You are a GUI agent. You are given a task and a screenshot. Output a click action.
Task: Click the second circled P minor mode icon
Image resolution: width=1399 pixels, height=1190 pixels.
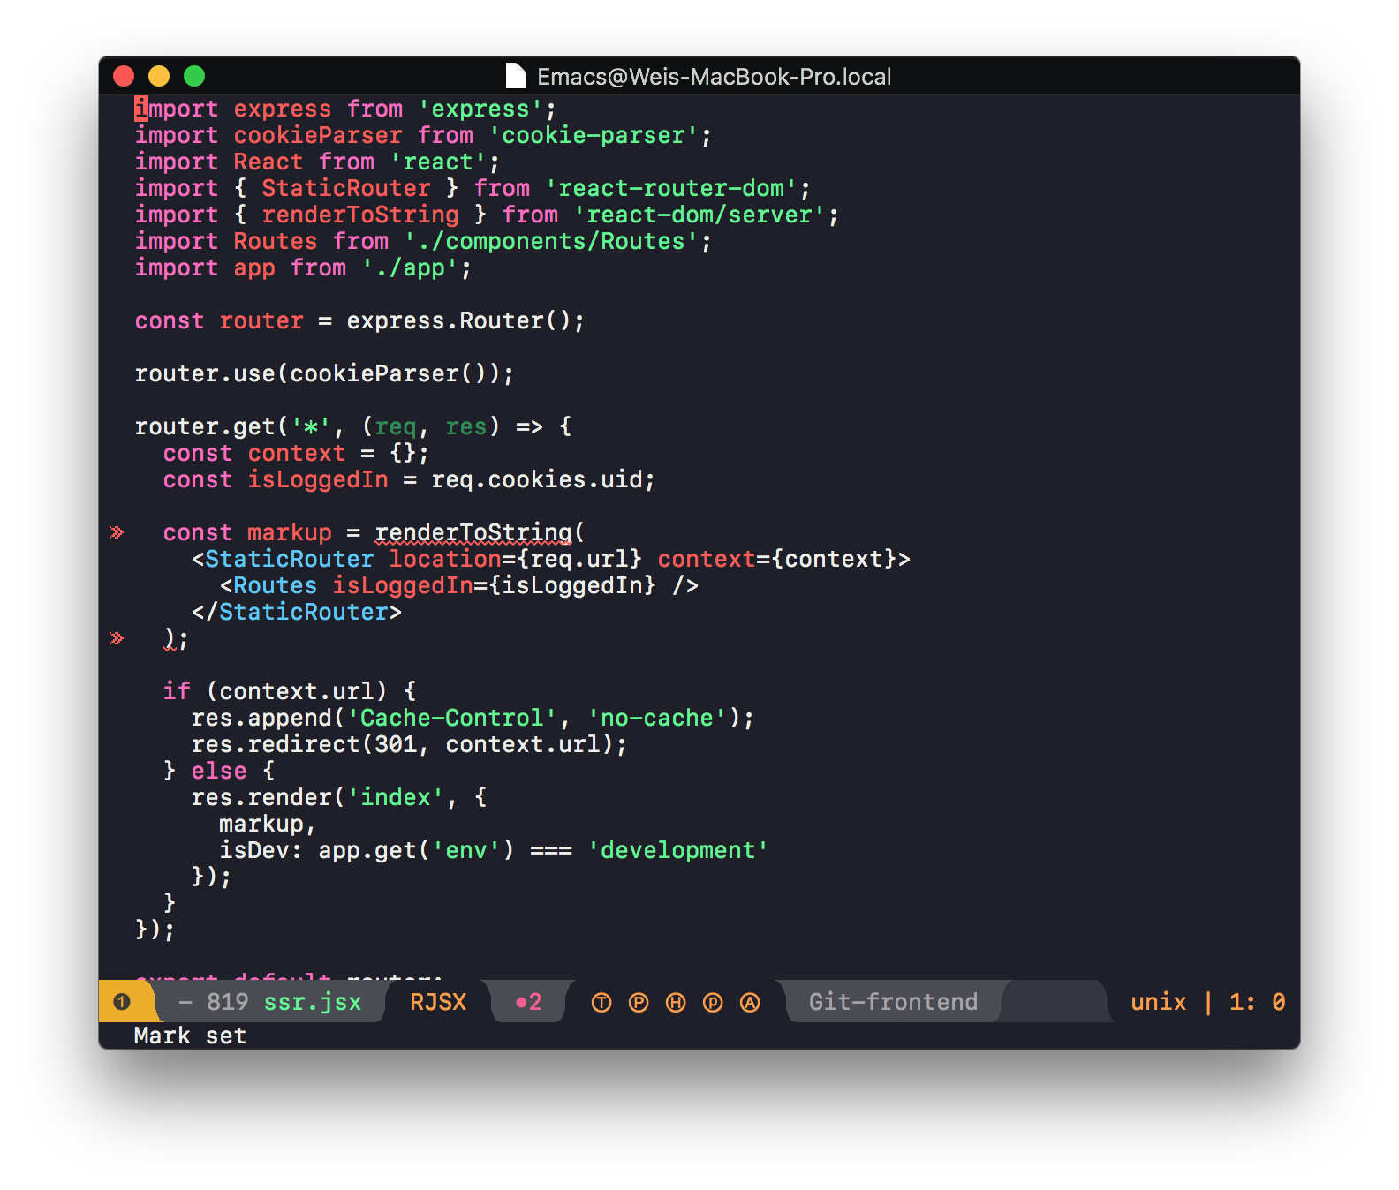pos(713,1003)
